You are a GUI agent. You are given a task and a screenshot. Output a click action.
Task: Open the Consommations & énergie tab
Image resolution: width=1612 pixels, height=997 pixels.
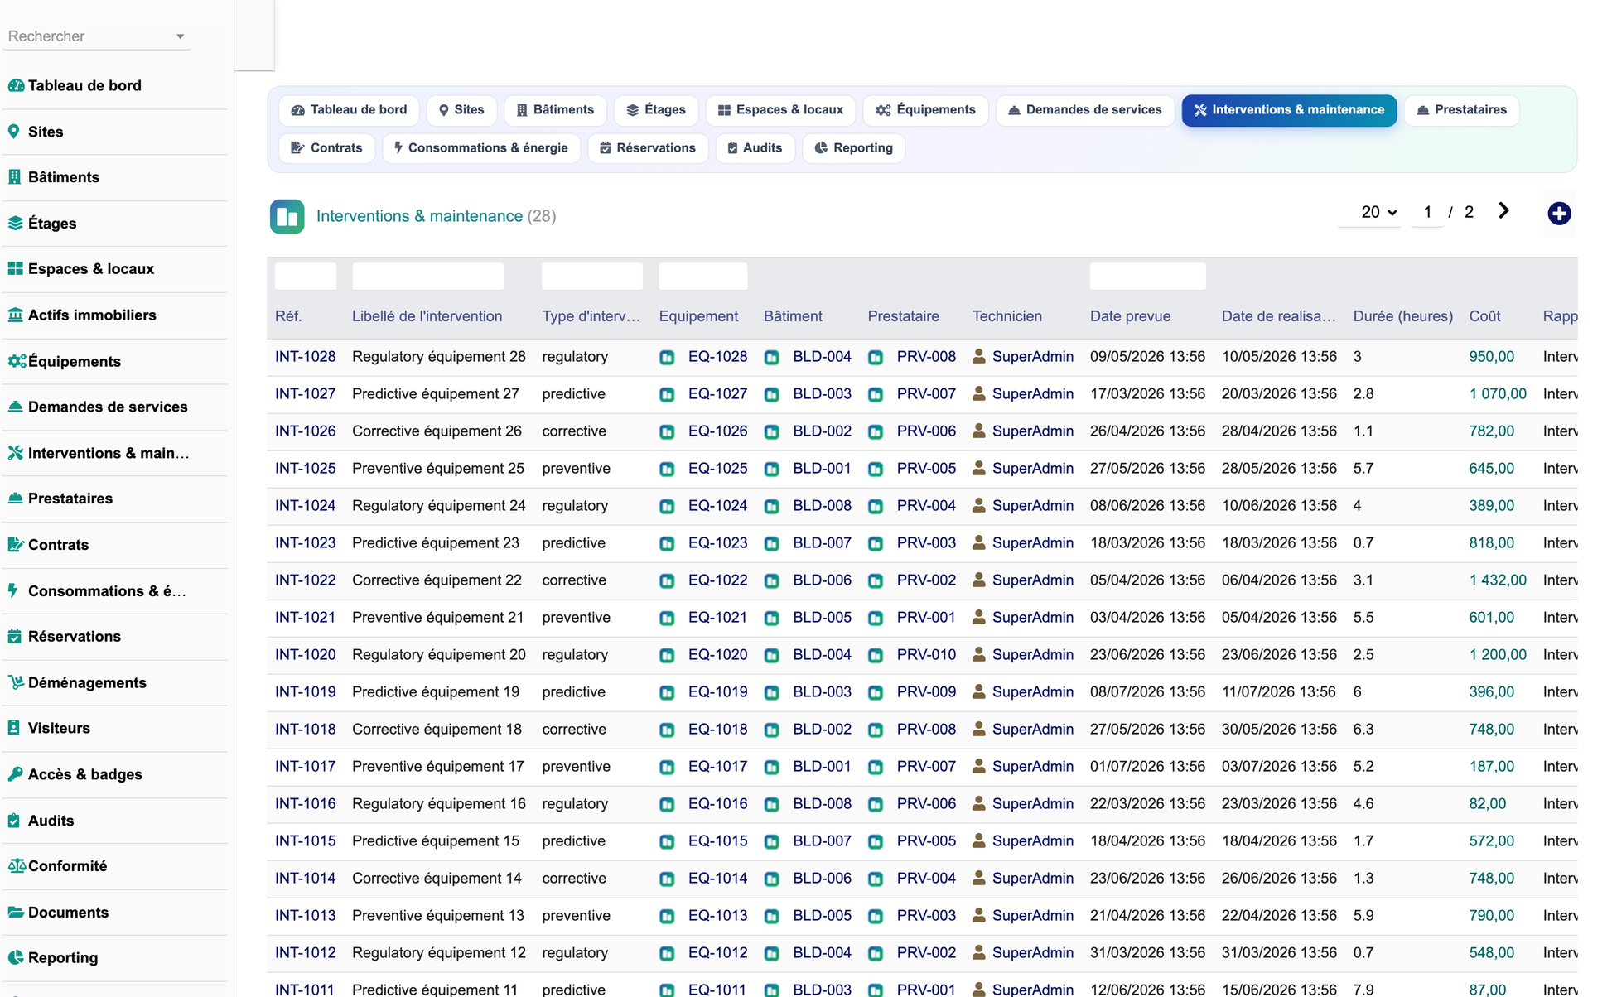480,148
